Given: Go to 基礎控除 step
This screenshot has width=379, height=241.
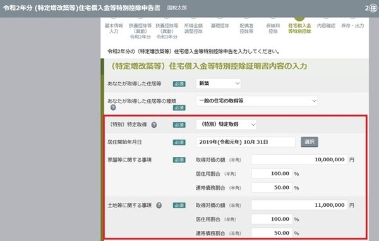Looking at the screenshot, I should [x=220, y=26].
